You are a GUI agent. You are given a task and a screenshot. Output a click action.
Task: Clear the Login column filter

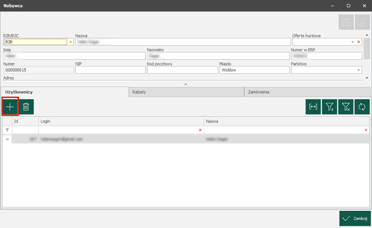point(200,130)
